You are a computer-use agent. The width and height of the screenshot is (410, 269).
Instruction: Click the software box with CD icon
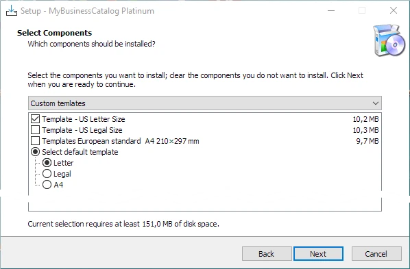(389, 40)
